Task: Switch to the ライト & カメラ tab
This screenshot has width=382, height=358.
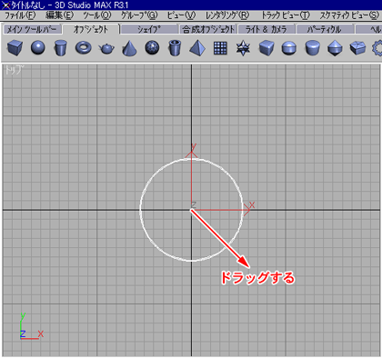Action: pyautogui.click(x=266, y=29)
